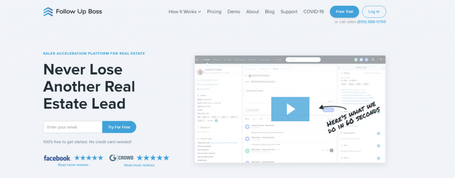Start a Free Trial from the header
This screenshot has width=455, height=178.
[x=344, y=12]
